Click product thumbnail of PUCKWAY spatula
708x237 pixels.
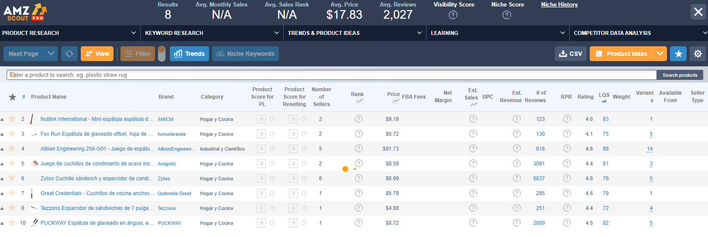click(34, 223)
